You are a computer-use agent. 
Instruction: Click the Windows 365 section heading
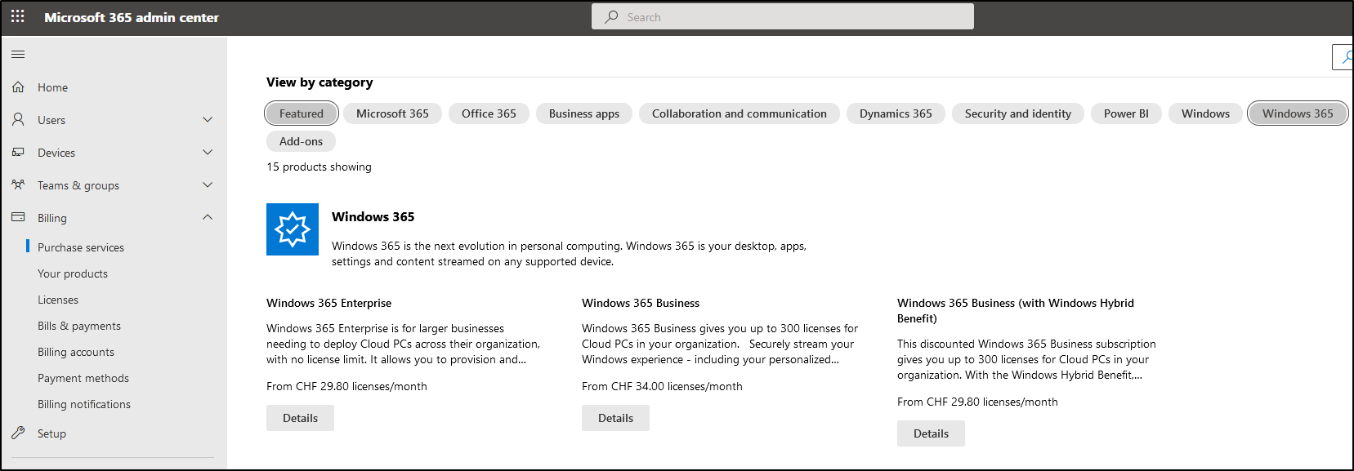click(x=373, y=216)
